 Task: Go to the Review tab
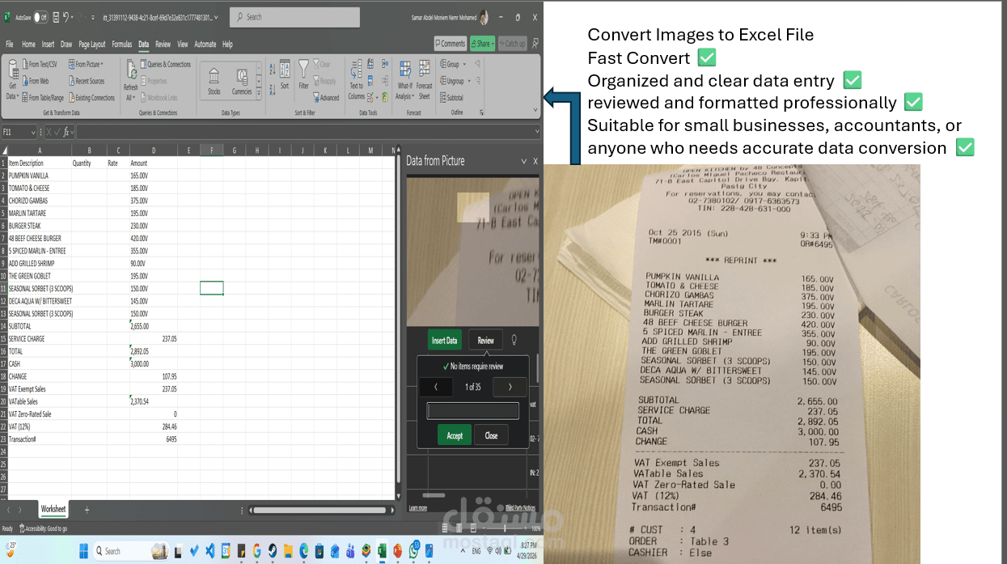163,45
